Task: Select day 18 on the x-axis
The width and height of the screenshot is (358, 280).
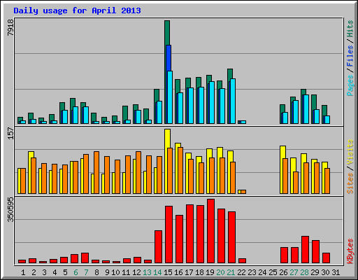Action: click(199, 272)
